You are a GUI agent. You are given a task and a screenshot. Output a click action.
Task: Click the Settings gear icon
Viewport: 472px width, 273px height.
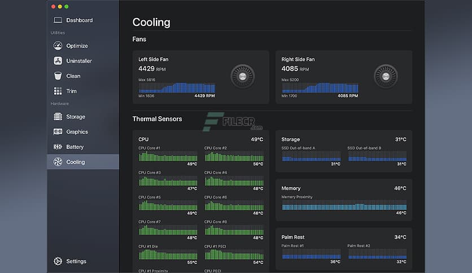point(58,261)
